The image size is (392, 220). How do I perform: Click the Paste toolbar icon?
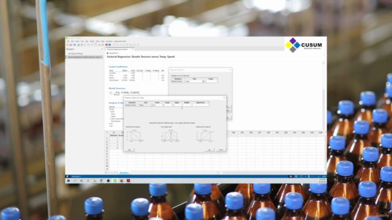tap(85, 45)
